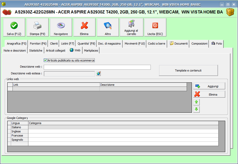Go to the Listini (F7) tab
Screen dimensions: 238x164
click(67, 44)
